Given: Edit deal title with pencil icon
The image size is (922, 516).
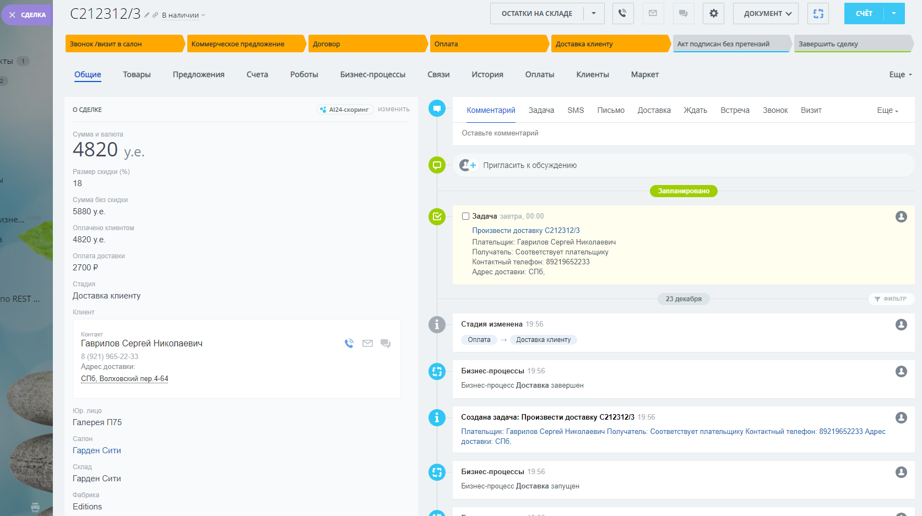Looking at the screenshot, I should [x=147, y=15].
